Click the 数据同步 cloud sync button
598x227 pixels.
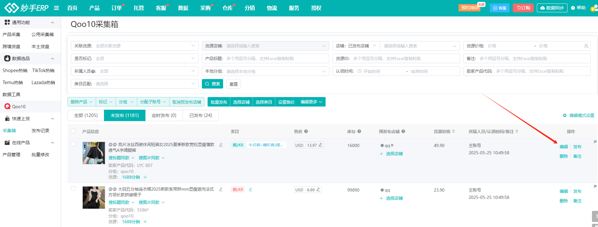point(552,8)
